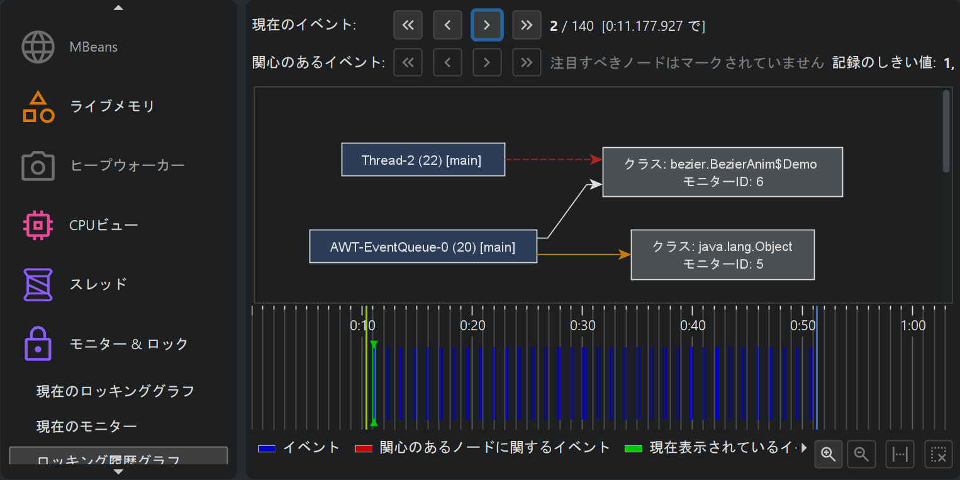This screenshot has width=960, height=480.
Task: Go to previous current event
Action: point(447,25)
